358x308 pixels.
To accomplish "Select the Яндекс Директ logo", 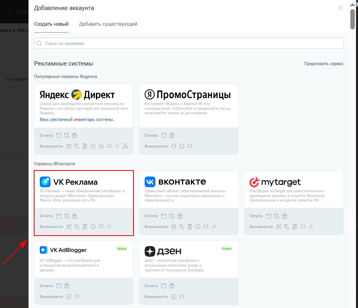I will [x=77, y=94].
